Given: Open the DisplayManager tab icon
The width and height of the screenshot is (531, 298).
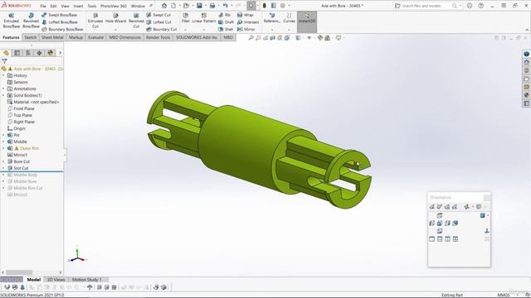Looking at the screenshot, I should tap(51, 53).
